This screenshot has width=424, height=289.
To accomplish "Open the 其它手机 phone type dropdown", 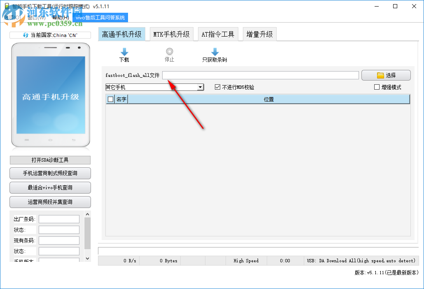I will click(x=200, y=87).
